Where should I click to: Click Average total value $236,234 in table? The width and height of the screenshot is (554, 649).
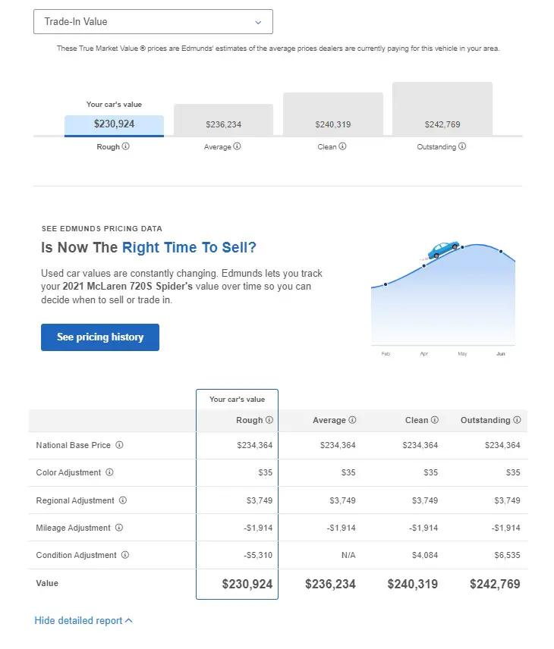(x=330, y=584)
